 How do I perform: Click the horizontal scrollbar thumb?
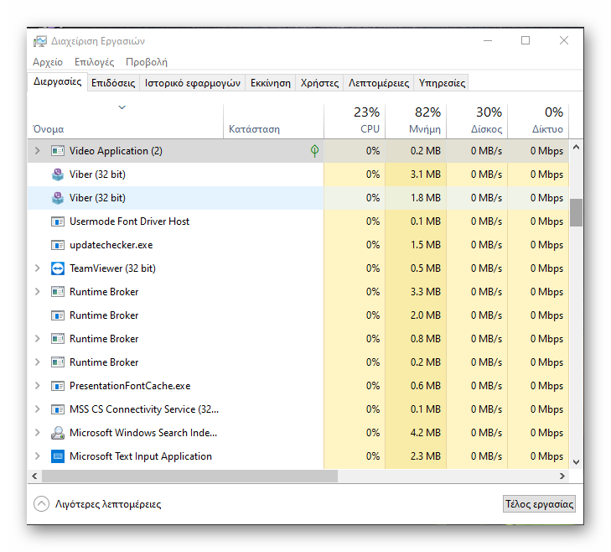(189, 476)
